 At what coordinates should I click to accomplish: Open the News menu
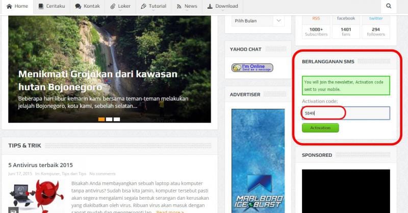(187, 6)
